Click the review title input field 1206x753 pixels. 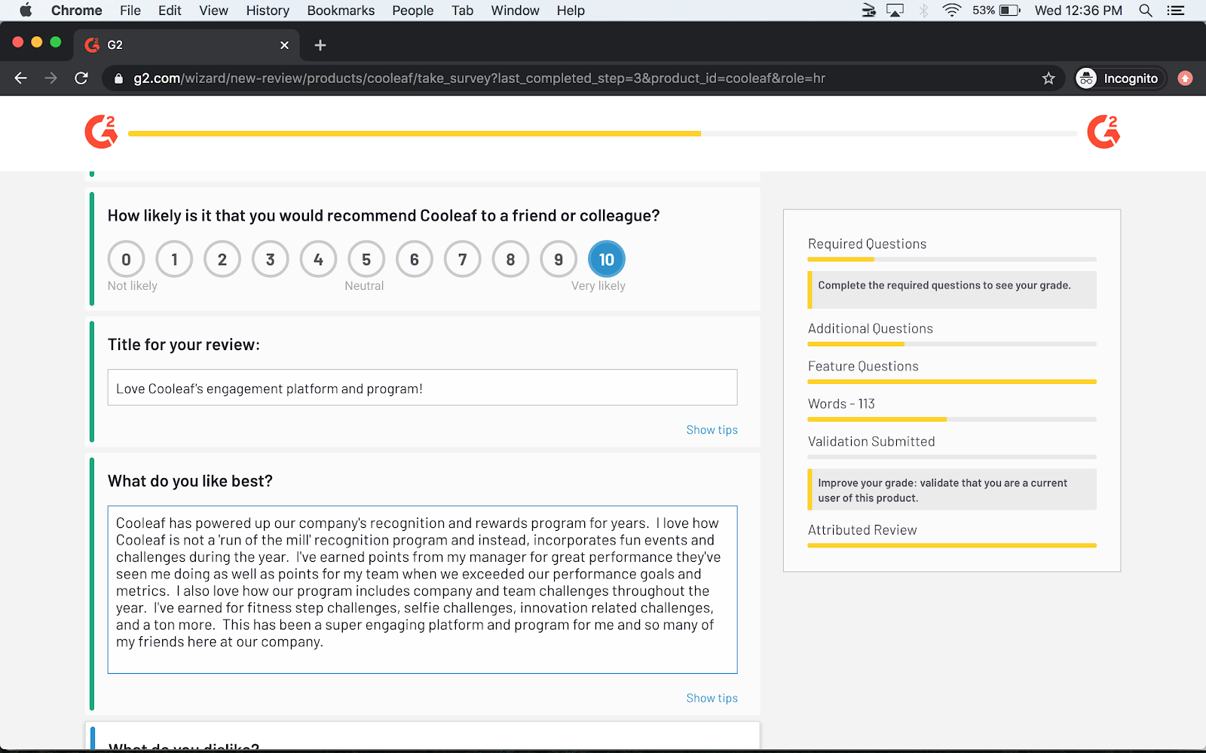(422, 388)
